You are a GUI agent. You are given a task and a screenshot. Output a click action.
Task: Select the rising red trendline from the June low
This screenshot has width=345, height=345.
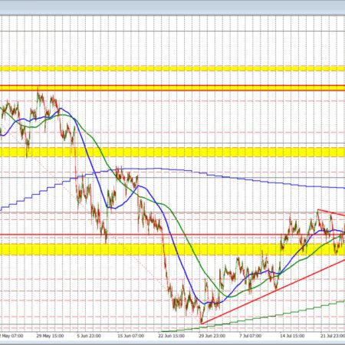point(273,292)
